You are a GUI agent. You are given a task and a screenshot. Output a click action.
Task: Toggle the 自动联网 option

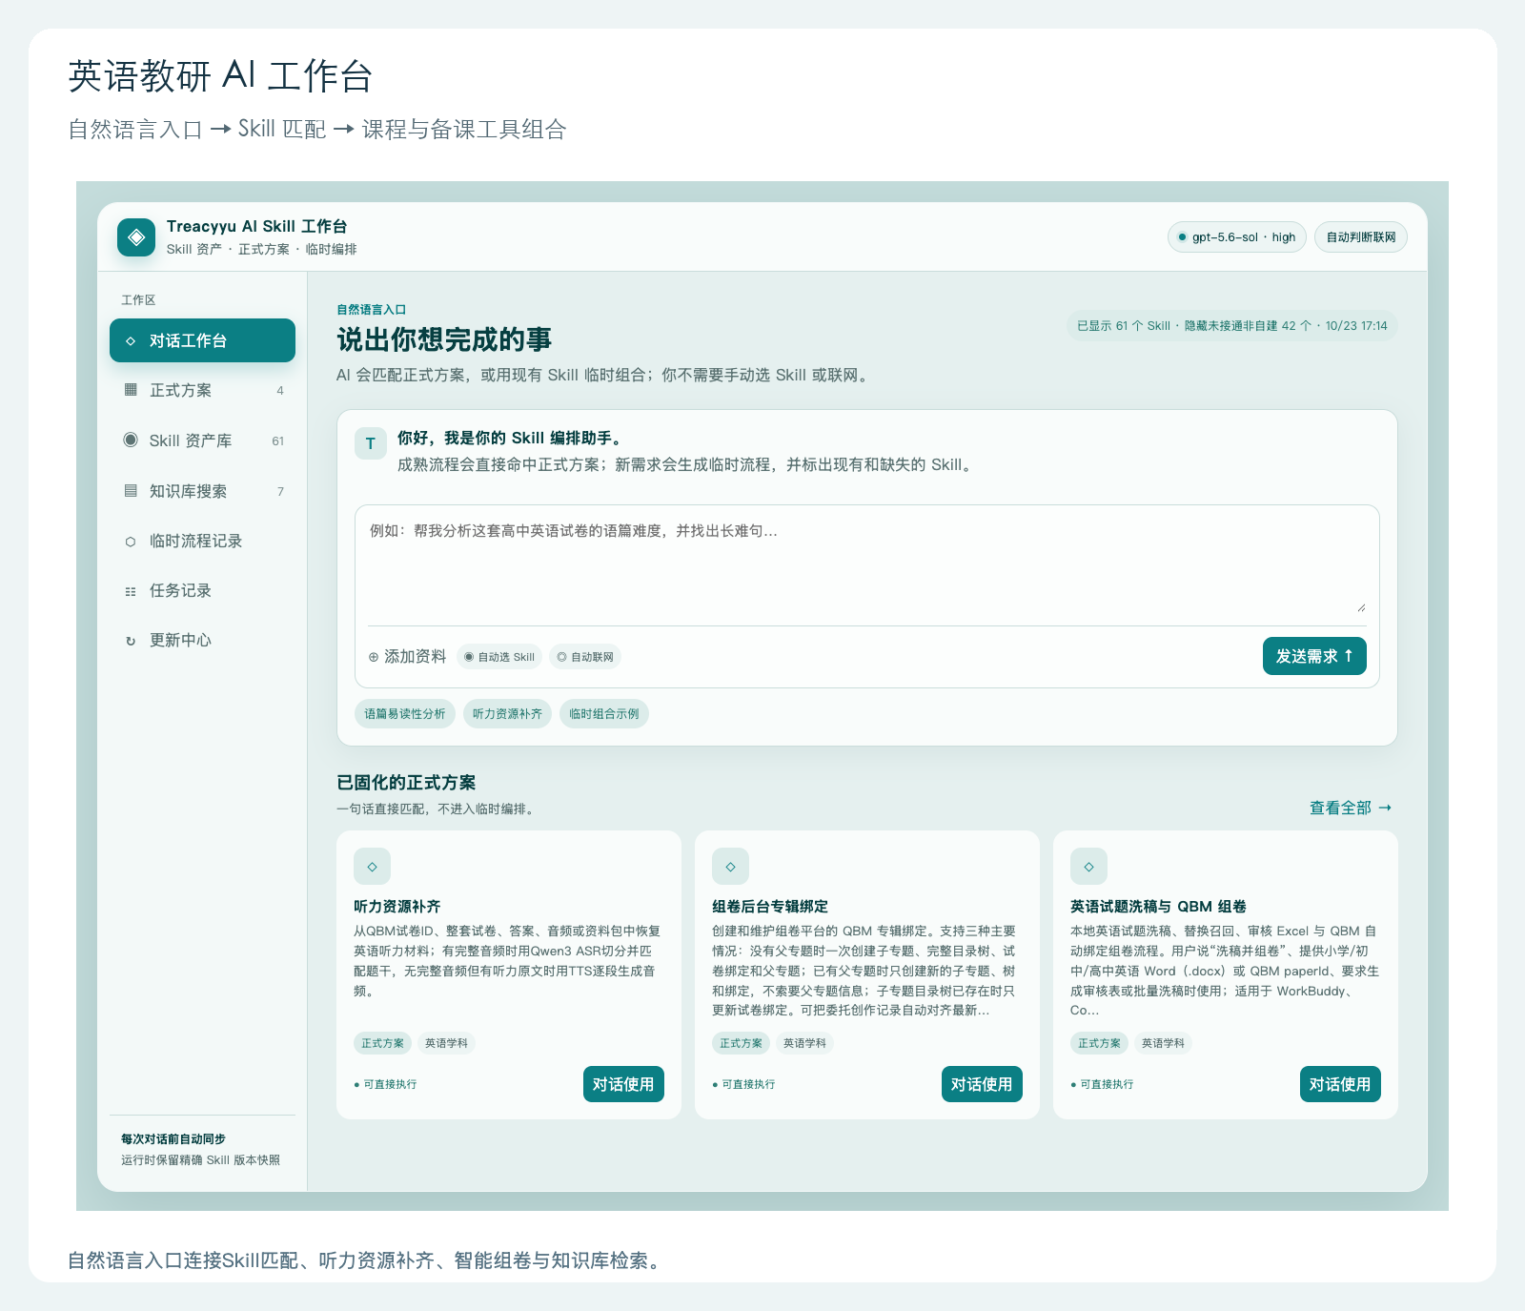(585, 657)
